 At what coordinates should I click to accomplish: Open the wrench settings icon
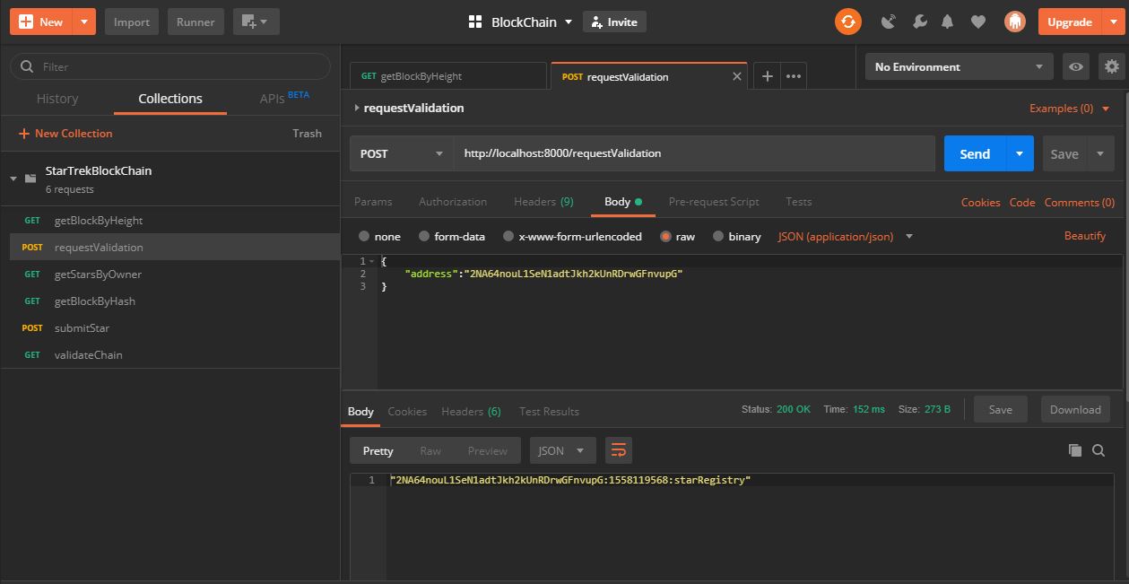pyautogui.click(x=918, y=22)
